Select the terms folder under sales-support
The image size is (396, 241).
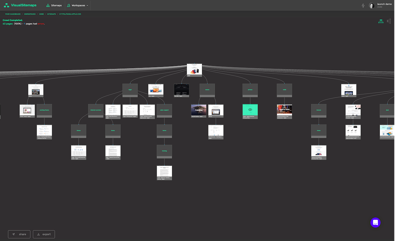coord(164,132)
